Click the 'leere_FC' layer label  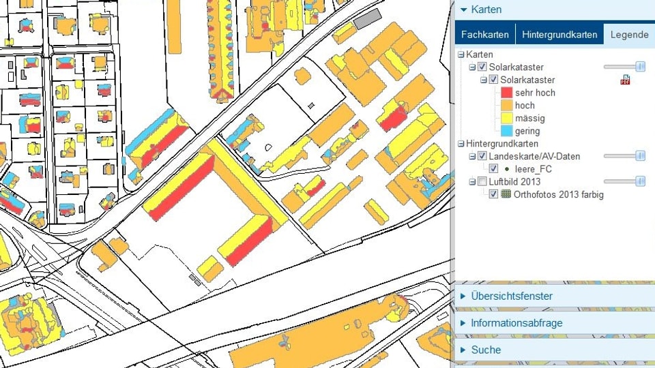click(533, 169)
